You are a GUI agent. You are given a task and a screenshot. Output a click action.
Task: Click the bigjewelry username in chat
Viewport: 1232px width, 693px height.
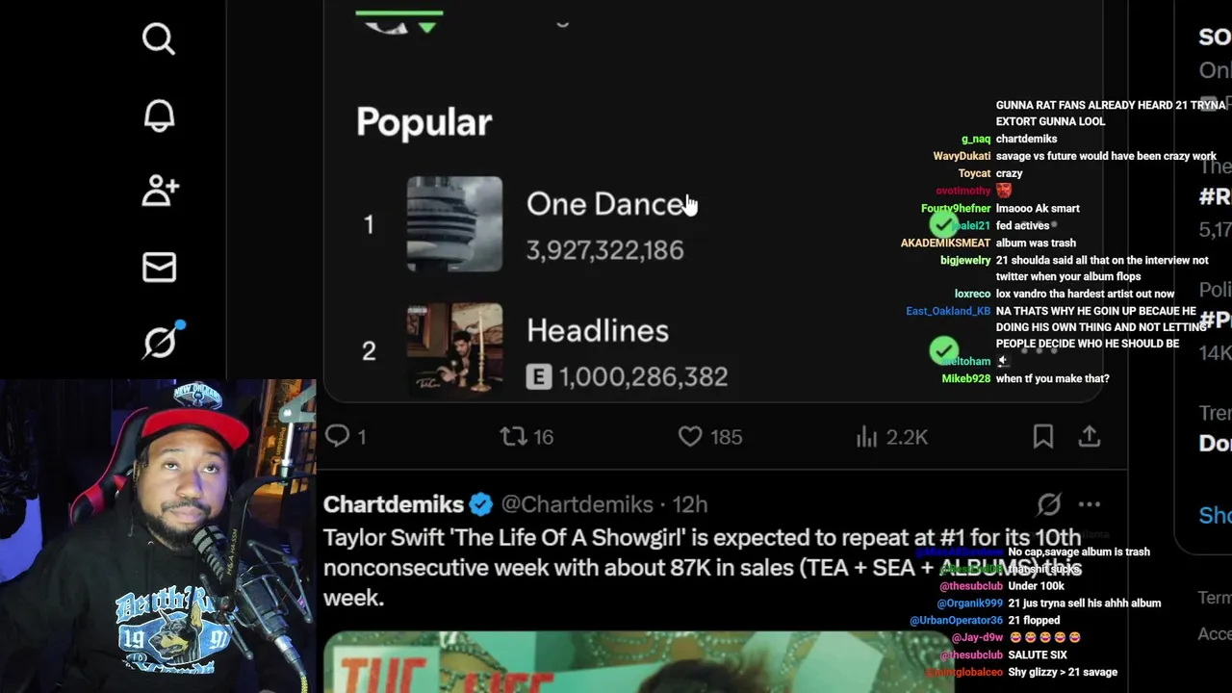point(965,260)
